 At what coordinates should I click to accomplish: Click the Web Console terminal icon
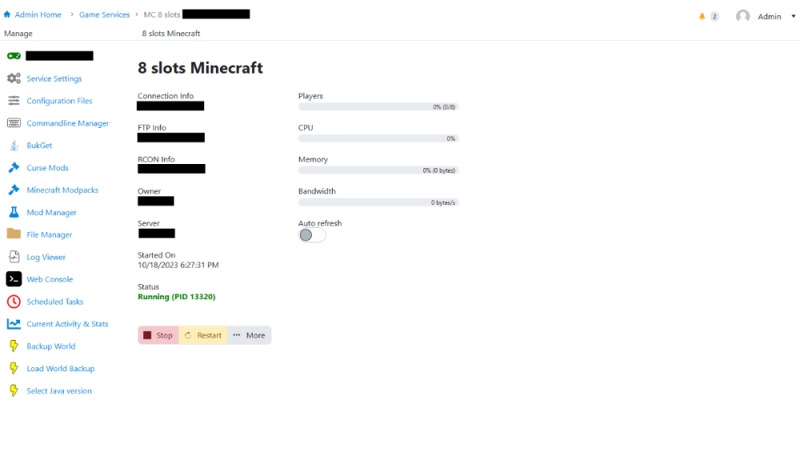(14, 279)
